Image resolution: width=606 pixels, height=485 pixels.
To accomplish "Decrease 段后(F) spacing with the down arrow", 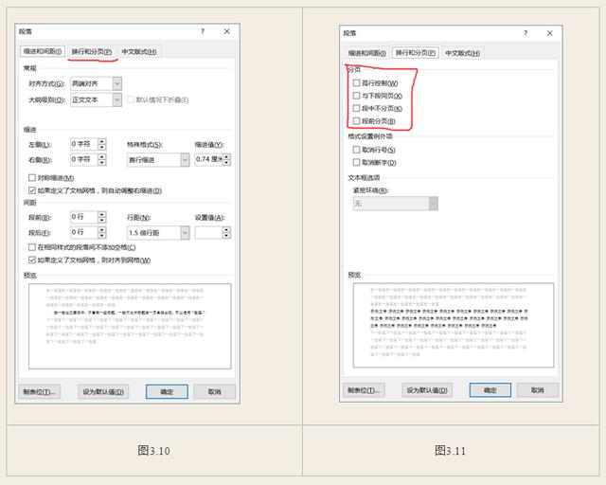I will point(102,236).
